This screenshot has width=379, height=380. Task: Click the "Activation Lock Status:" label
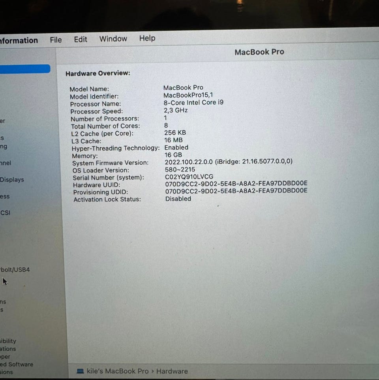(x=107, y=199)
